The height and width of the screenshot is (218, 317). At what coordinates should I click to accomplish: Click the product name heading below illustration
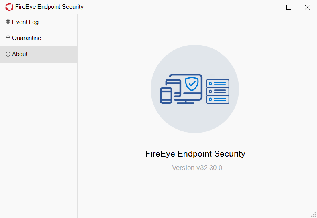coord(195,154)
